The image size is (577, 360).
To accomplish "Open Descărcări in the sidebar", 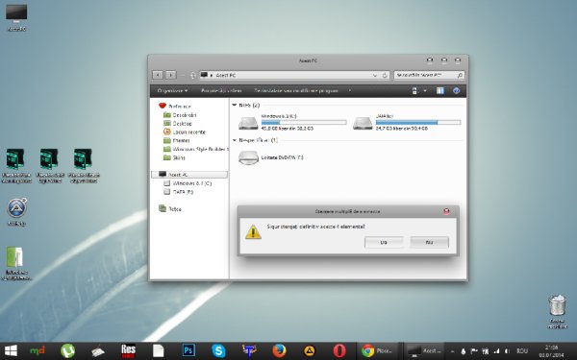I will (x=180, y=115).
